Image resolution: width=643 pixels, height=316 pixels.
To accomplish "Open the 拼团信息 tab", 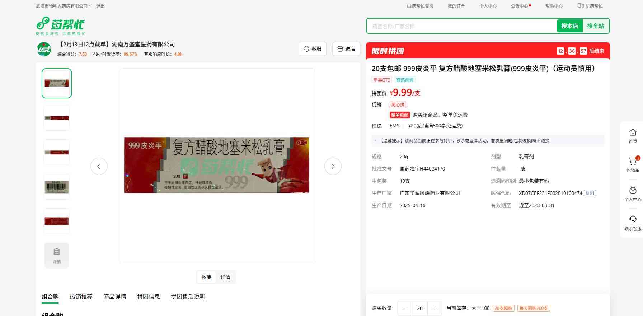I will tap(148, 297).
